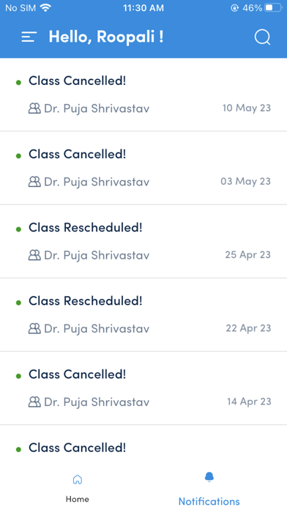The image size is (287, 510).
Task: Open Class Cancelled notification dated 10 May 23
Action: (143, 95)
